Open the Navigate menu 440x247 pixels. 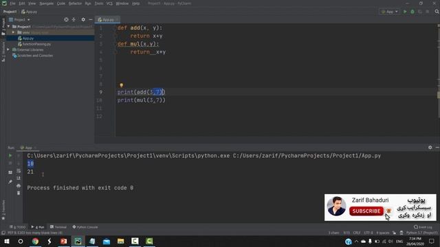[x=46, y=3]
